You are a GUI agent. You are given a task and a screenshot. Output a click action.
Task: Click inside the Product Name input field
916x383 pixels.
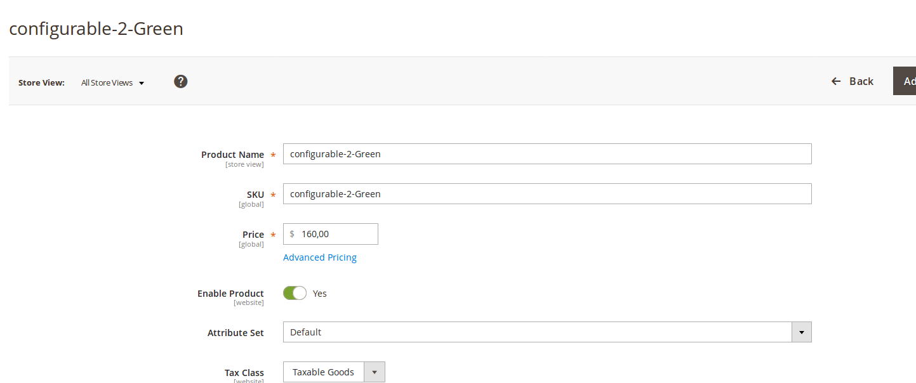546,153
